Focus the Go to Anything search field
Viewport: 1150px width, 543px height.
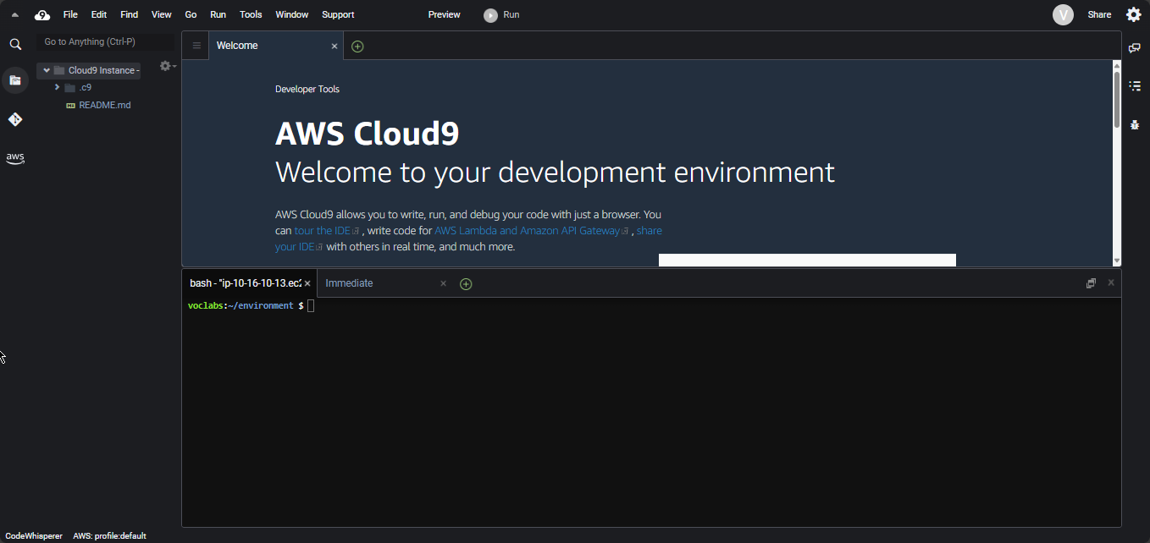click(x=106, y=41)
